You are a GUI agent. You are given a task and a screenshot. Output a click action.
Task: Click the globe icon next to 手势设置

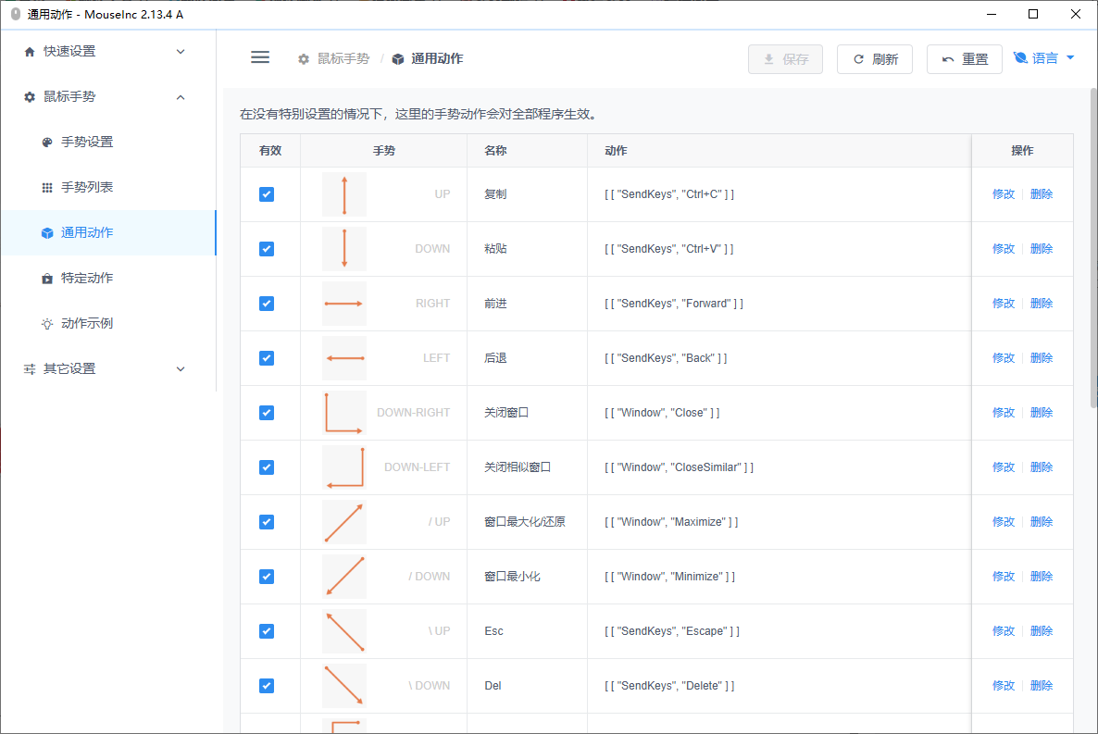(46, 142)
